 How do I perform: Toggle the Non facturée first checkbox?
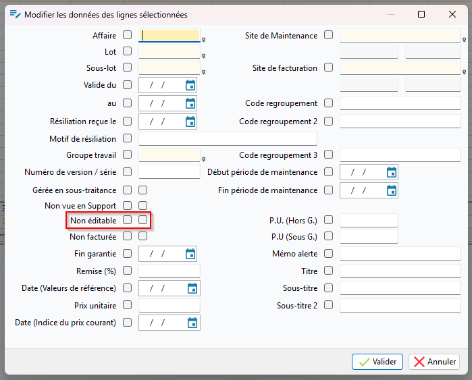coord(128,236)
